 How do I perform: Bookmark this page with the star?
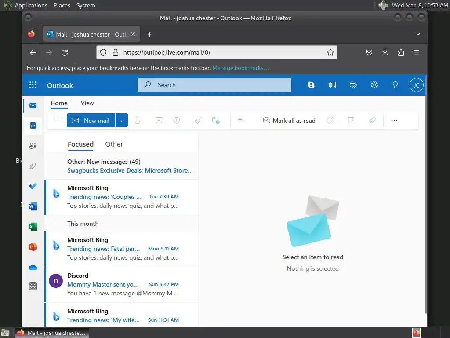pyautogui.click(x=330, y=52)
